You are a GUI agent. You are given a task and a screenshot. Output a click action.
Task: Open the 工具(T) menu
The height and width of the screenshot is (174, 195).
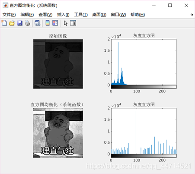[81, 15]
